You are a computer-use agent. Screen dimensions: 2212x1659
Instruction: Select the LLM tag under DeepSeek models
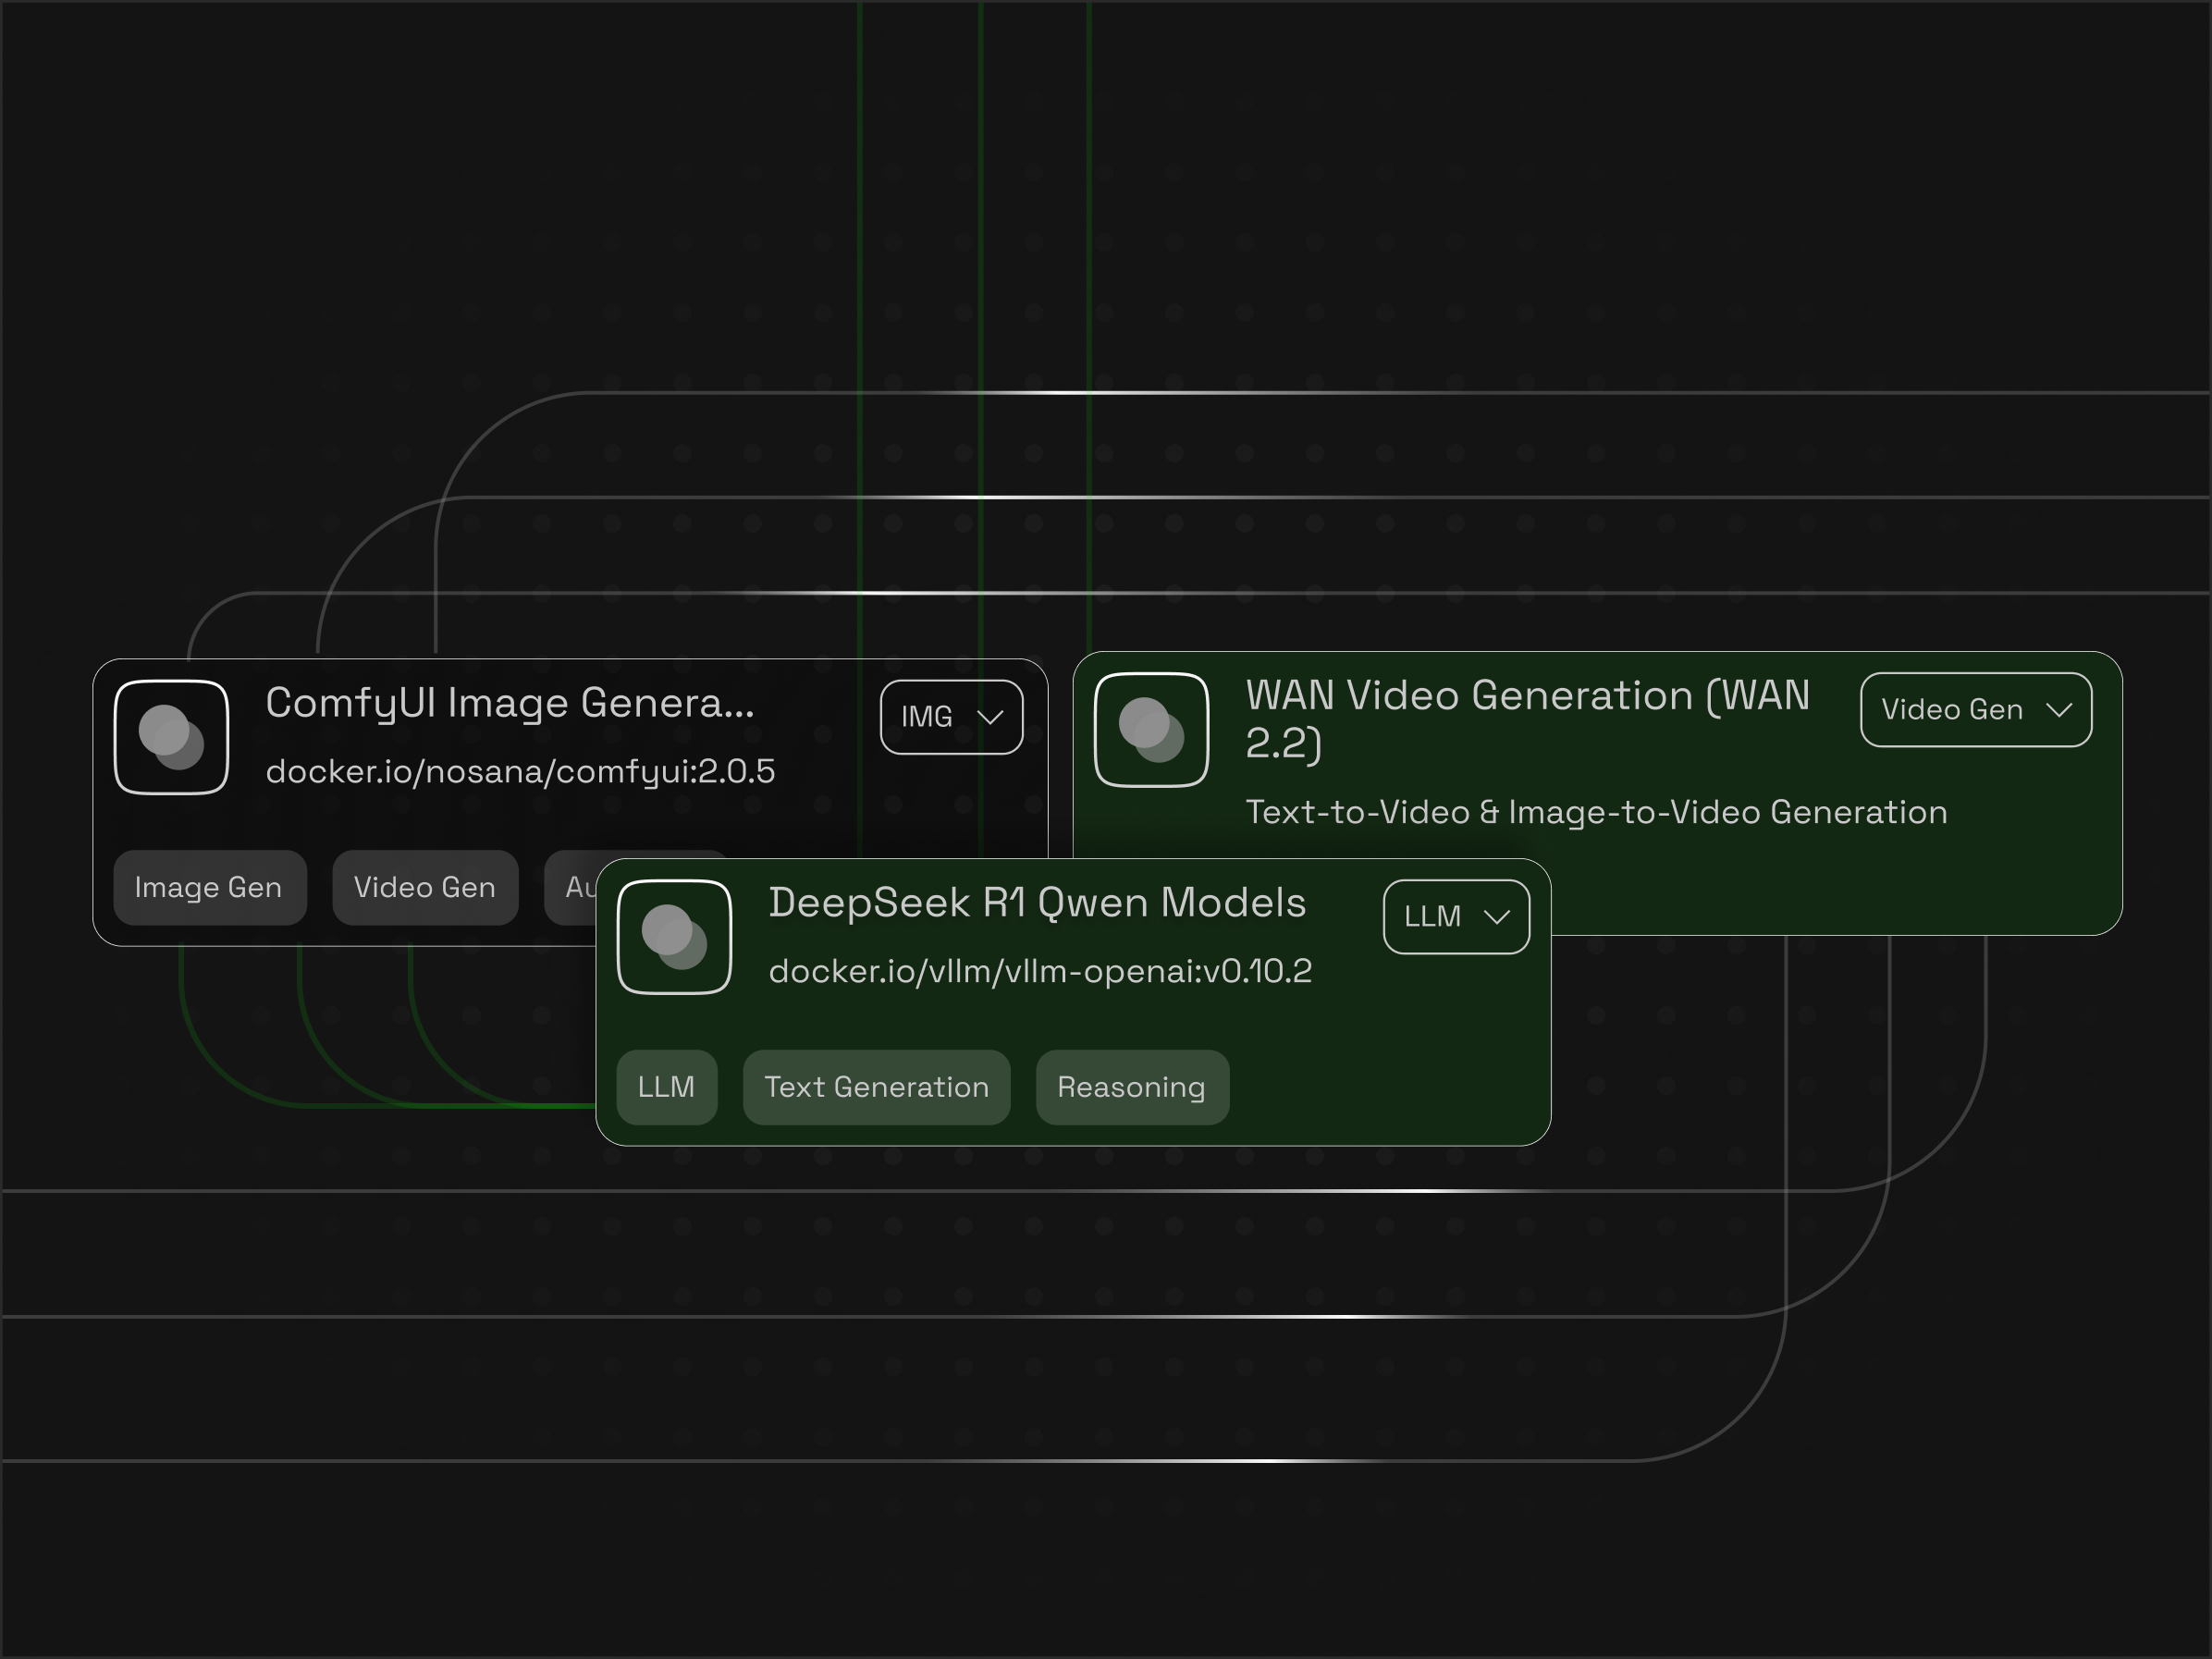pos(666,1087)
